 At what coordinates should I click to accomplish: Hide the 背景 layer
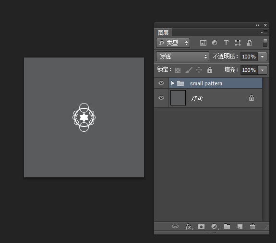pyautogui.click(x=161, y=98)
